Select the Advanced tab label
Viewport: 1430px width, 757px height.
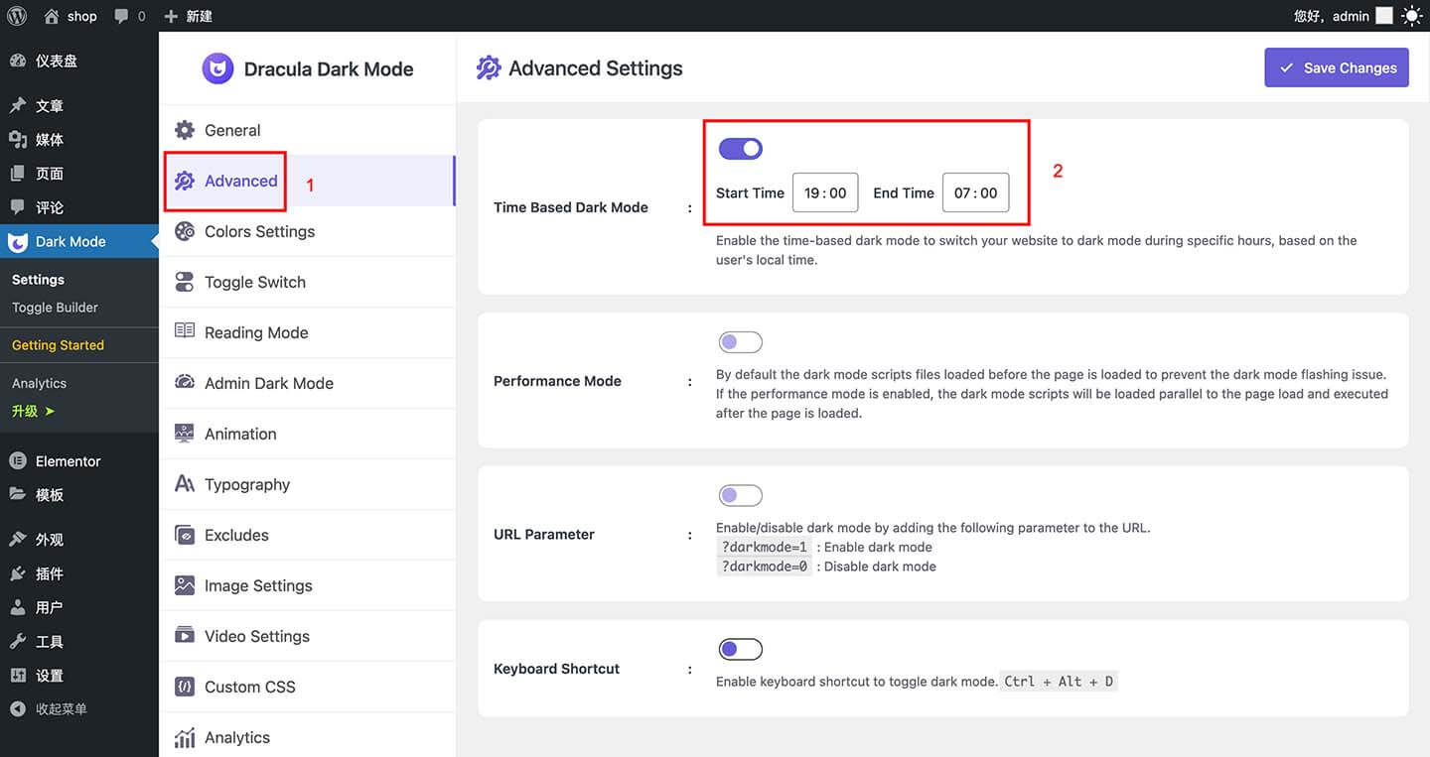241,181
